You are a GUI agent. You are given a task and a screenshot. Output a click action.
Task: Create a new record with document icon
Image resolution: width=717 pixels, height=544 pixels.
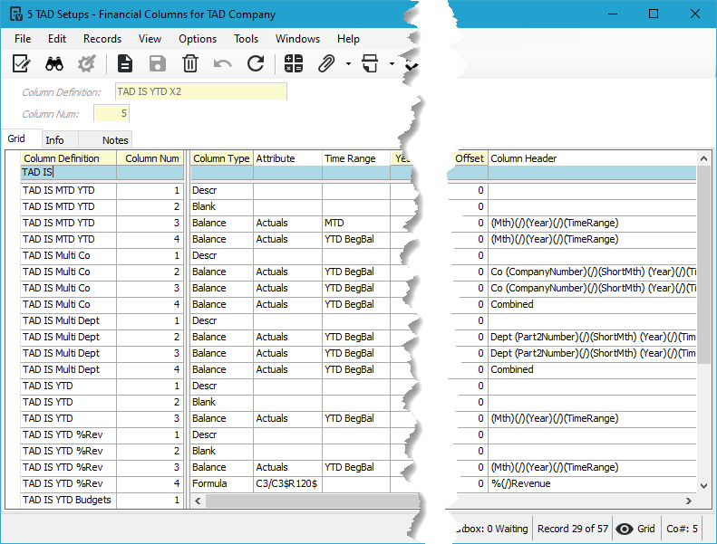point(125,64)
